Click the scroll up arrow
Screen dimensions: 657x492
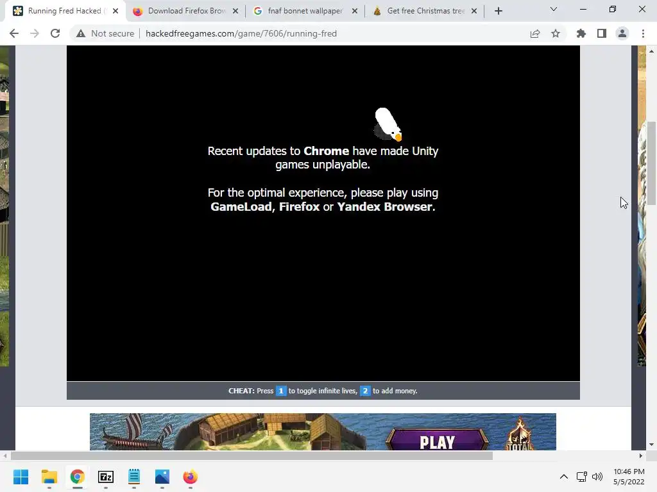(651, 51)
